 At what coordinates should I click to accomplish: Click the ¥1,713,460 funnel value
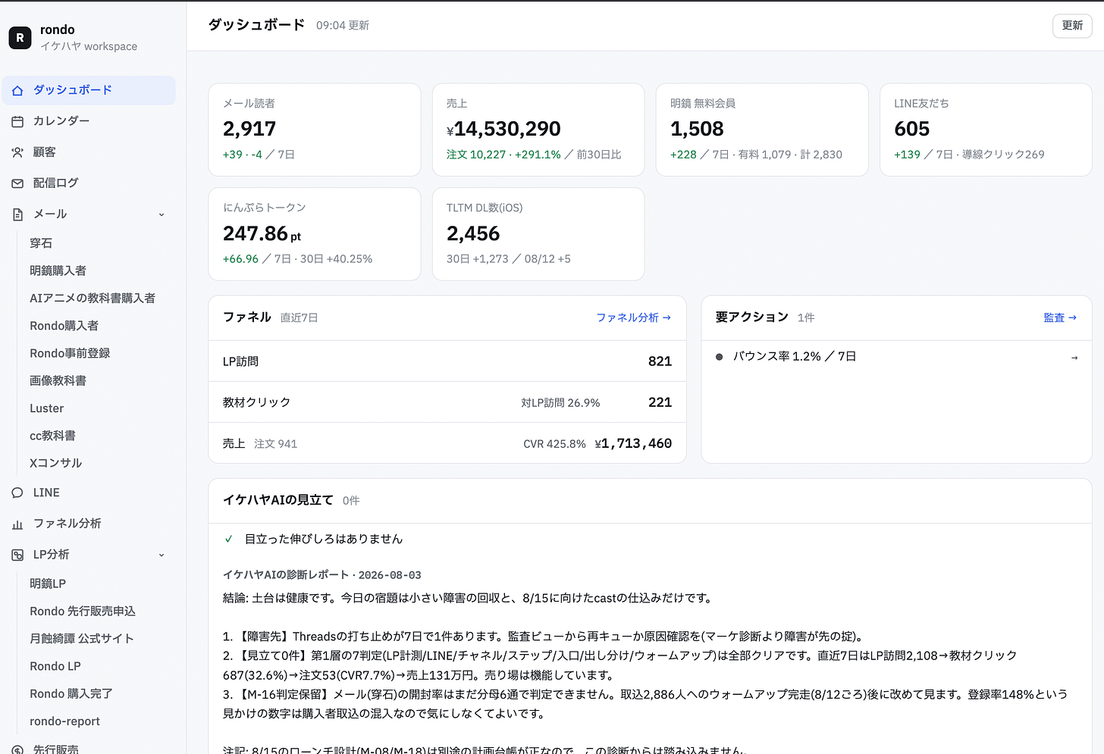(x=633, y=443)
